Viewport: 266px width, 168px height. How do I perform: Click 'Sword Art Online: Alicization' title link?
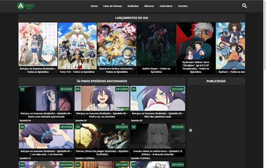coord(117,70)
